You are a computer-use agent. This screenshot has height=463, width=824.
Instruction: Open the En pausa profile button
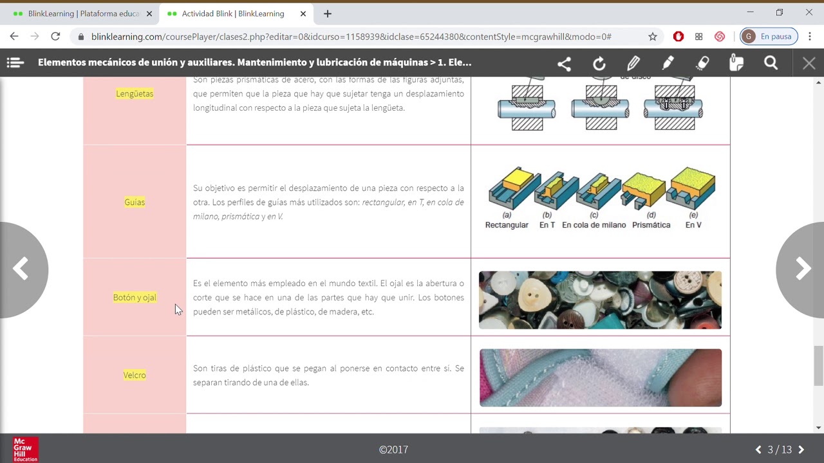769,37
